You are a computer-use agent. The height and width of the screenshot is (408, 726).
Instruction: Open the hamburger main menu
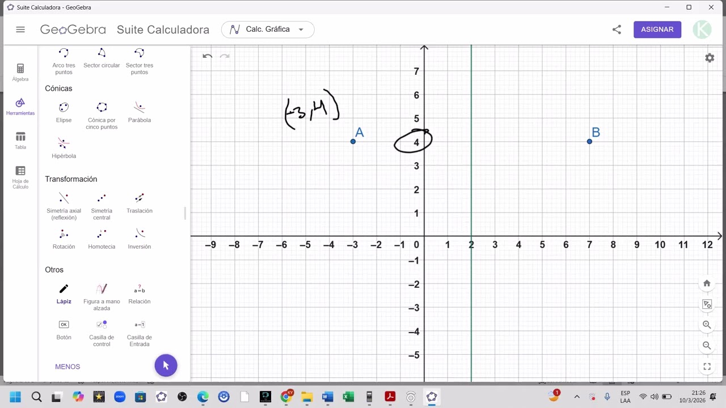20,29
